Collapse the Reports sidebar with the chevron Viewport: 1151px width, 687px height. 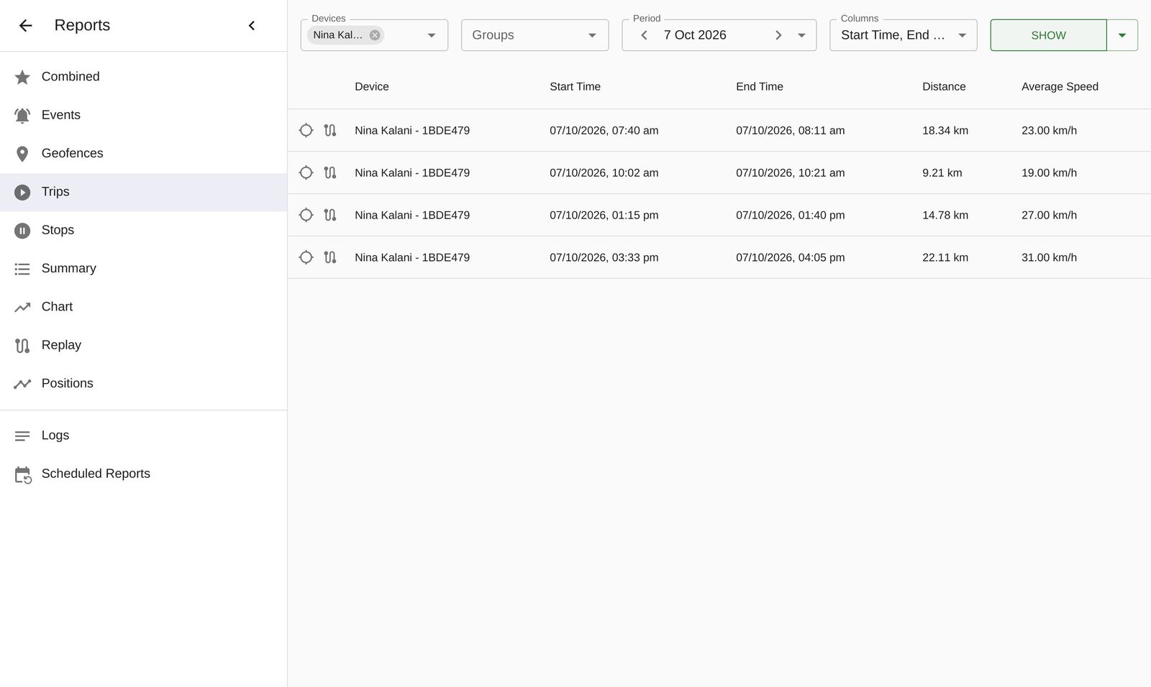coord(252,26)
